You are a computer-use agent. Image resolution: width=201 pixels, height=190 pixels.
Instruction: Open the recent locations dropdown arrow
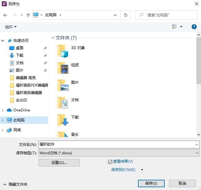coord(22,15)
